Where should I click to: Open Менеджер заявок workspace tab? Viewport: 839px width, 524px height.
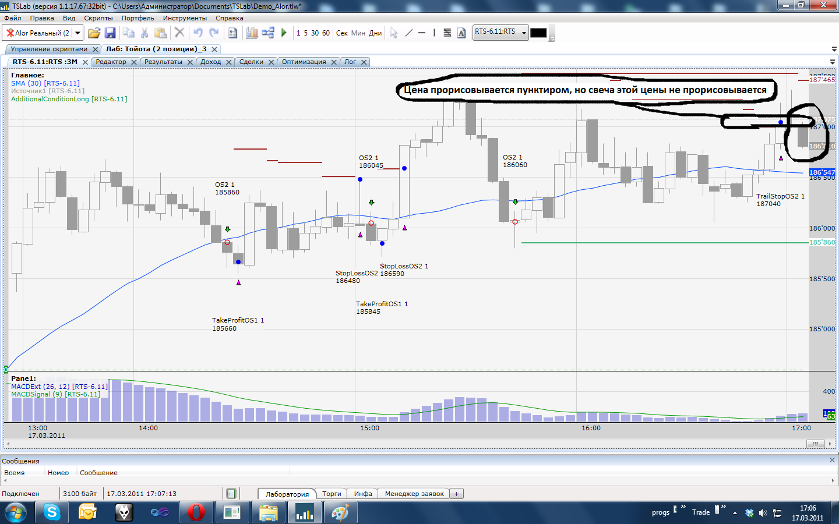[414, 494]
